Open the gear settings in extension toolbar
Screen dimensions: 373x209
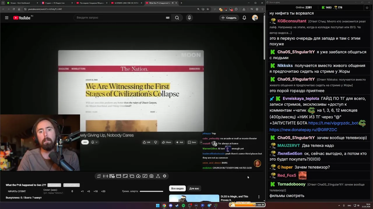tap(165, 176)
